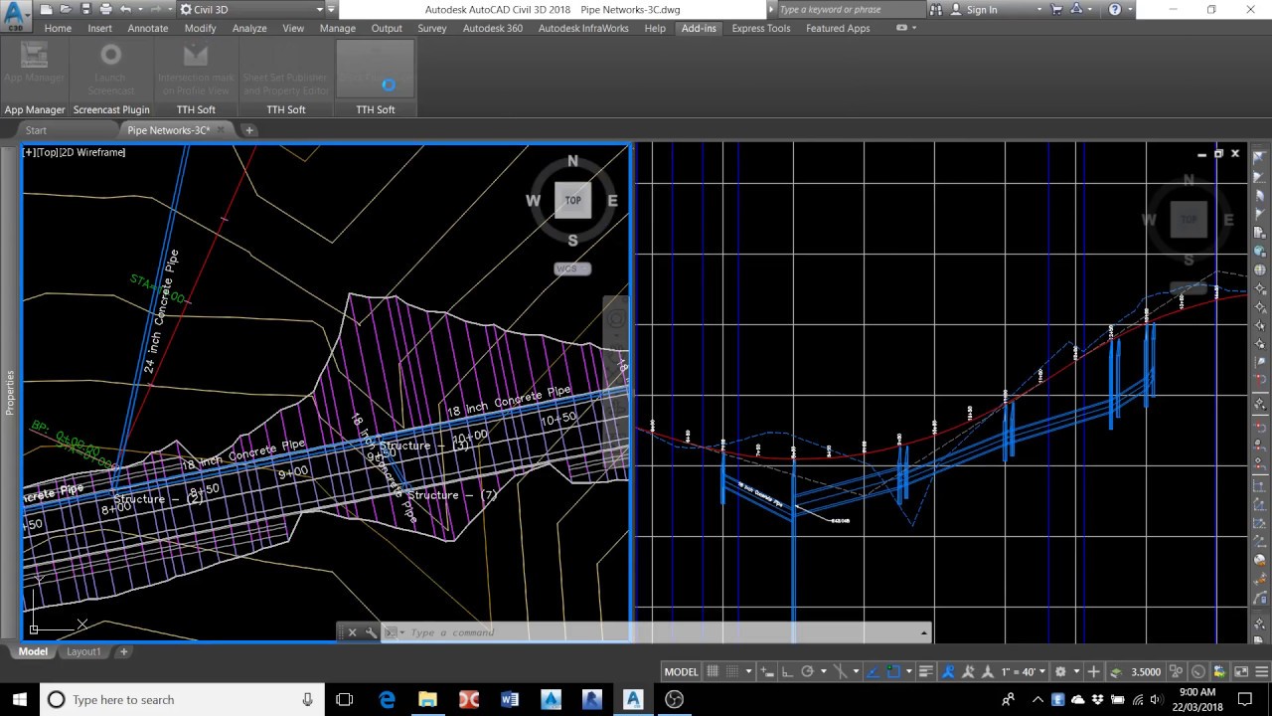Click the elevation layers icon beside 3.5000
The image size is (1272, 716).
pyautogui.click(x=1116, y=671)
